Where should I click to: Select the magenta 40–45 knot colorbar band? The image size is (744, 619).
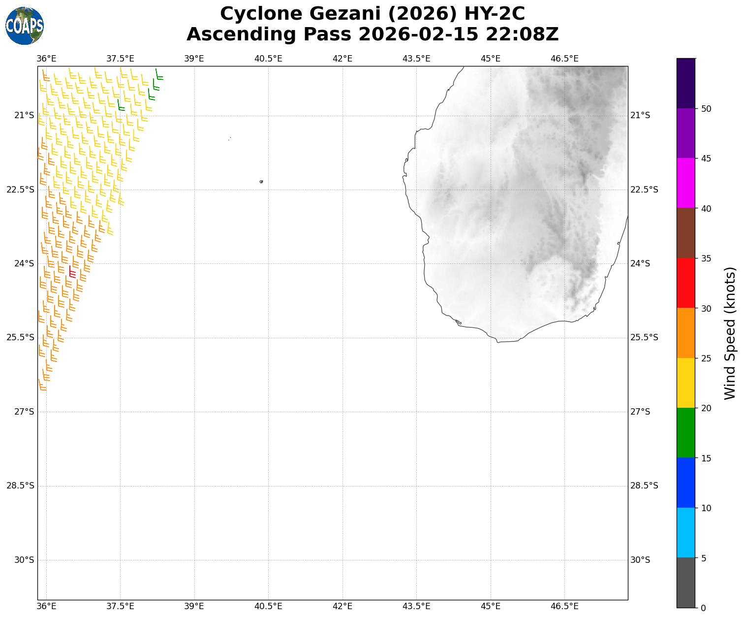685,183
